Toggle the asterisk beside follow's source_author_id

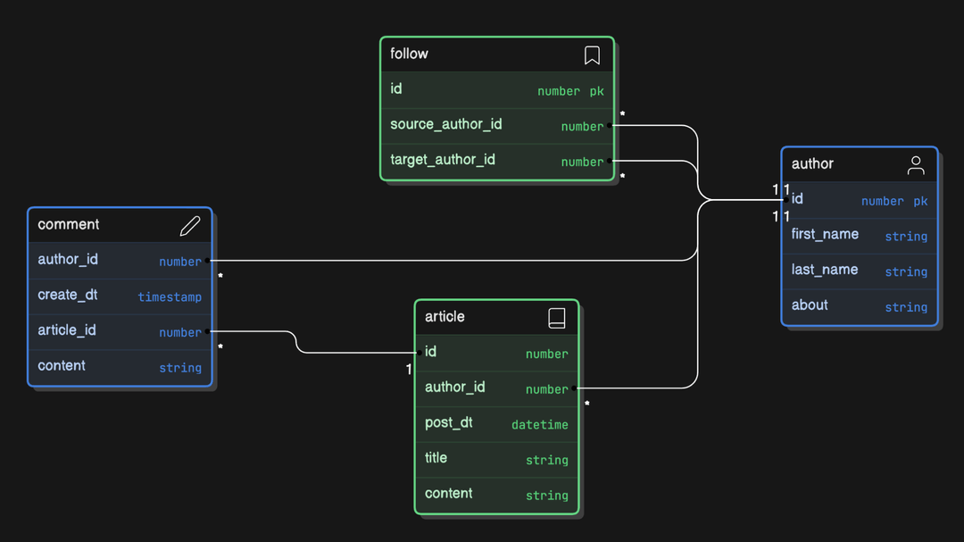[x=622, y=113]
